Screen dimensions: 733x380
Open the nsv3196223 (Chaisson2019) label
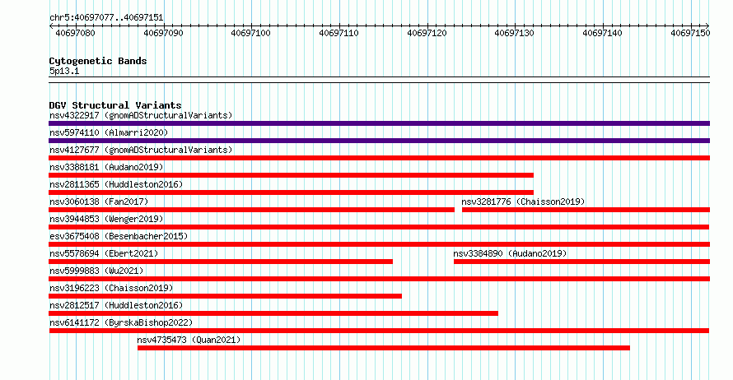coord(111,288)
